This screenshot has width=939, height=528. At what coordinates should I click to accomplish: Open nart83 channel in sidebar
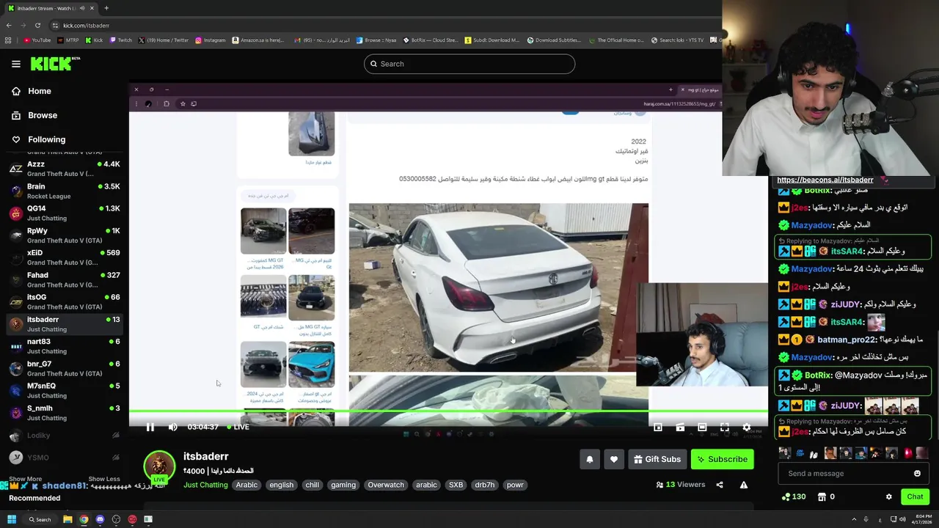[x=65, y=346]
